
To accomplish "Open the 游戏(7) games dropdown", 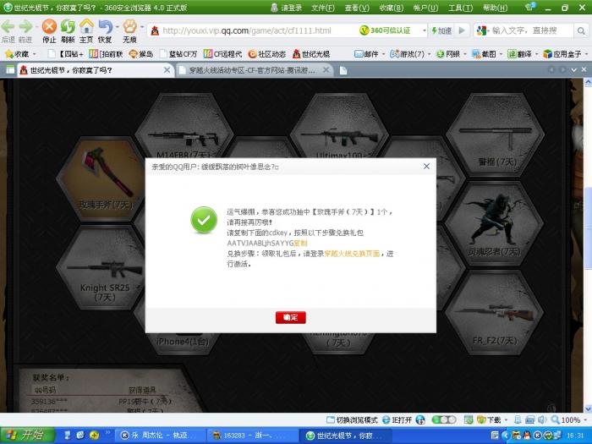I will tap(410, 54).
